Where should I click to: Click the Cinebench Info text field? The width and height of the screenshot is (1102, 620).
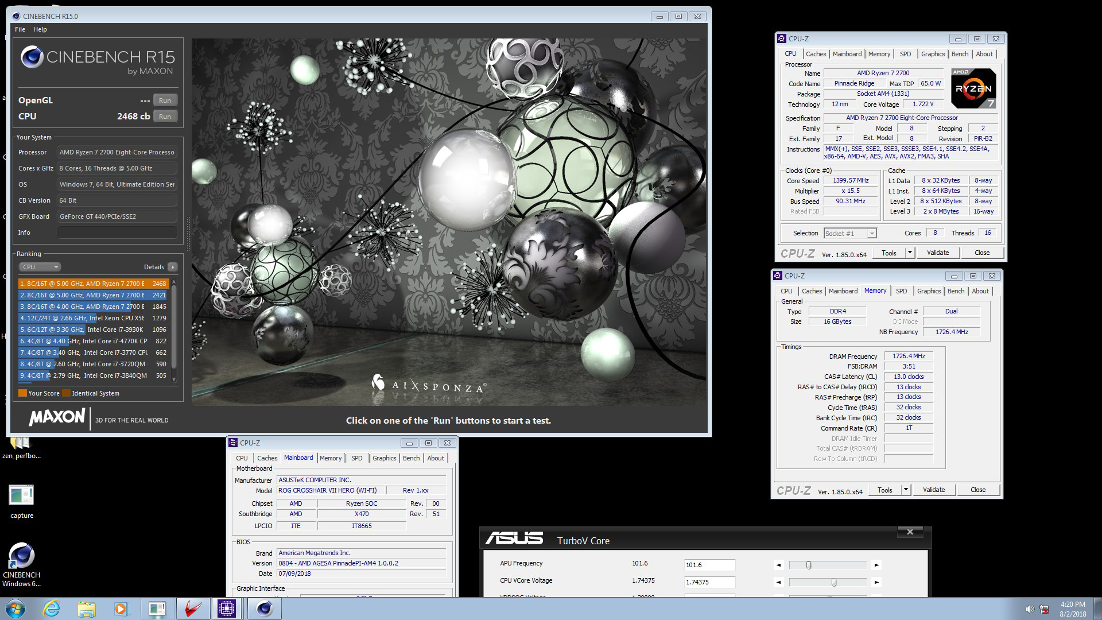pyautogui.click(x=117, y=232)
